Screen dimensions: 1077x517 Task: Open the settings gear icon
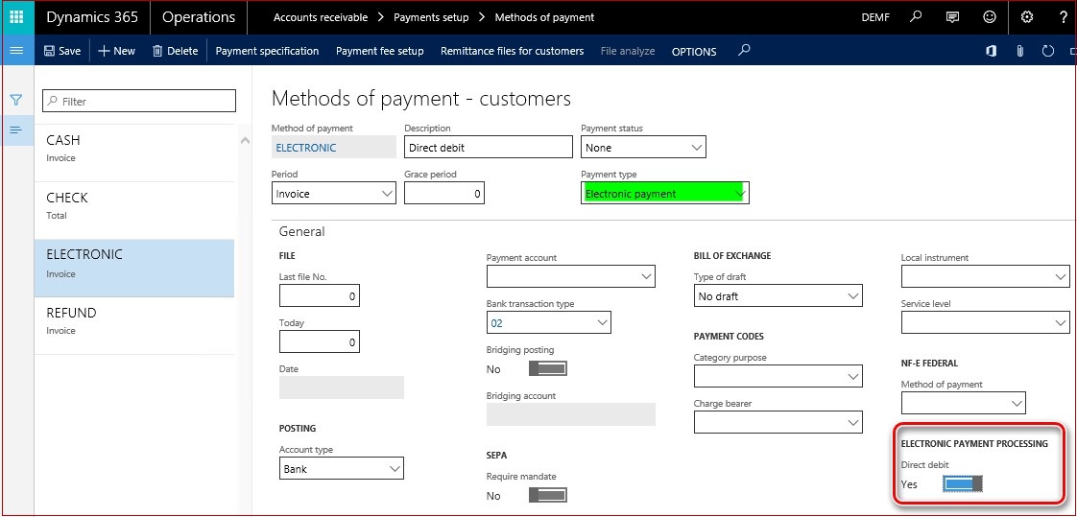pyautogui.click(x=1027, y=17)
